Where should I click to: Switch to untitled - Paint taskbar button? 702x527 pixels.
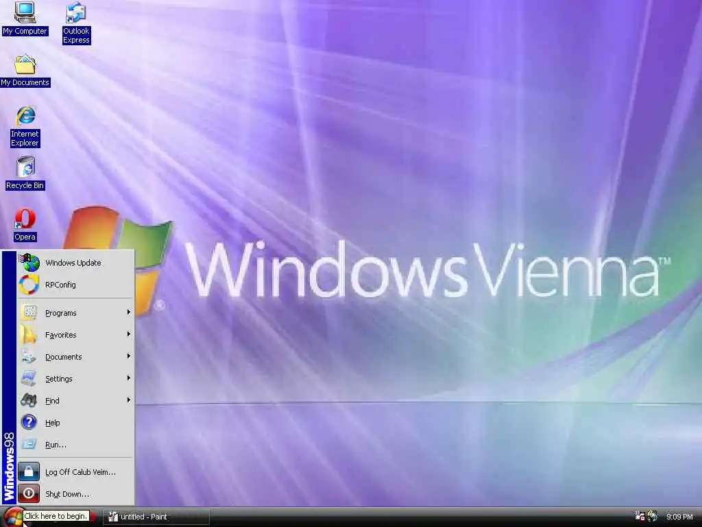pyautogui.click(x=156, y=517)
